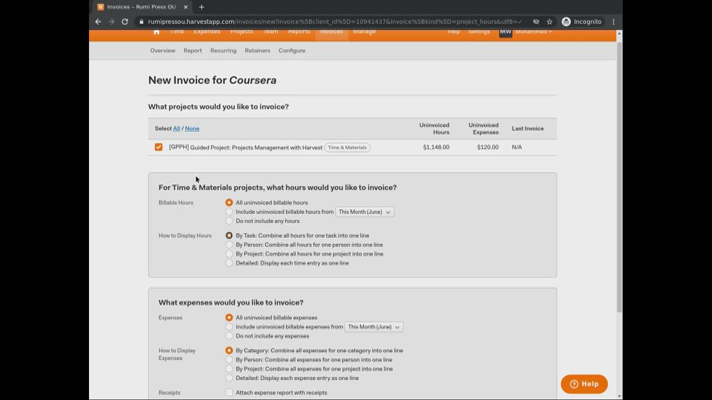Select All uninvoiced billable hours
This screenshot has height=400, width=712.
pos(229,203)
